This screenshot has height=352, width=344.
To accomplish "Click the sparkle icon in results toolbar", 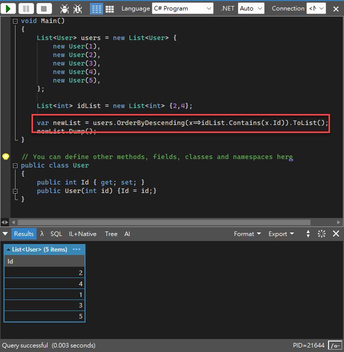I will 321,233.
